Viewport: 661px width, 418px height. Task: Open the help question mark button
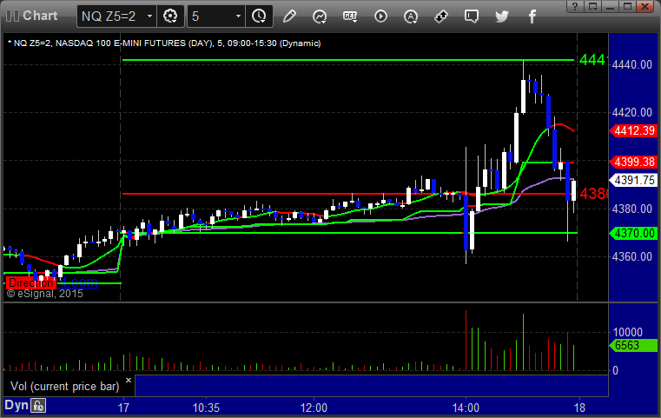(x=576, y=6)
